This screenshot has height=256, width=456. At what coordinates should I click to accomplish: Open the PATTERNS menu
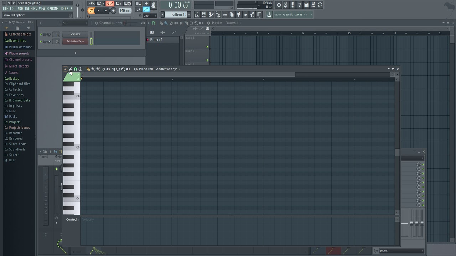pos(31,9)
